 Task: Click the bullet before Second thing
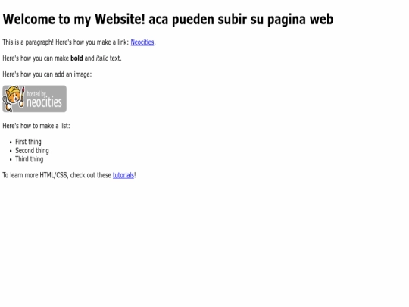click(11, 151)
